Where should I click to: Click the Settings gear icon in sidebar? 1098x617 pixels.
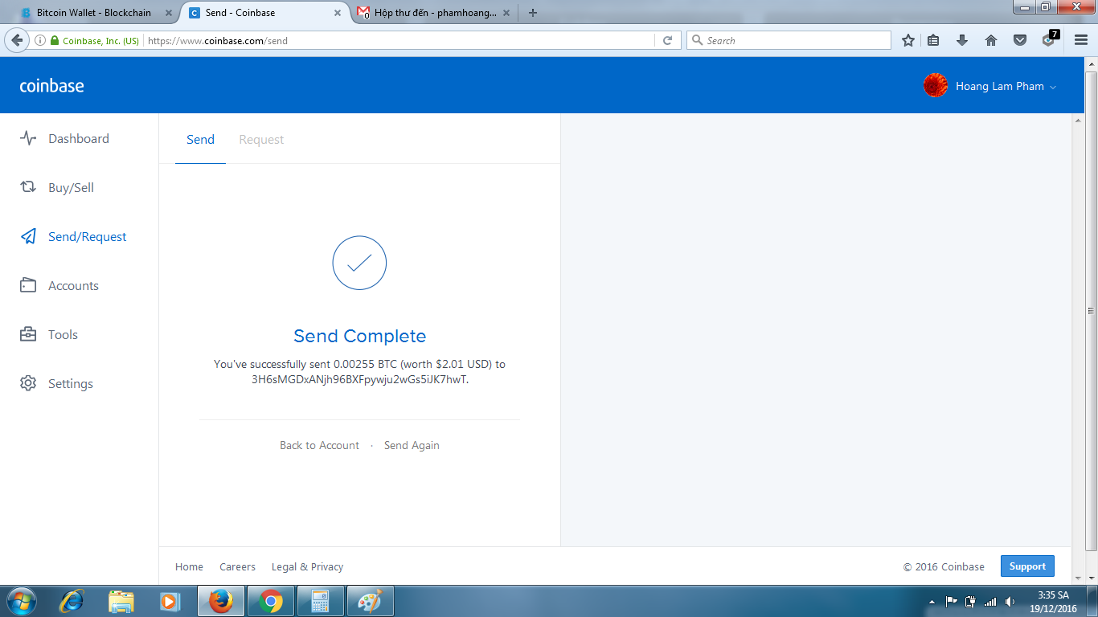point(28,383)
